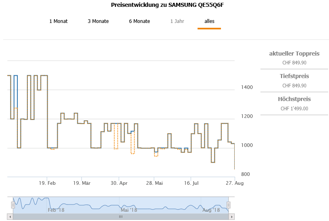The height and width of the screenshot is (221, 329).
Task: Click the Tiefstpreis label
Action: pos(294,76)
